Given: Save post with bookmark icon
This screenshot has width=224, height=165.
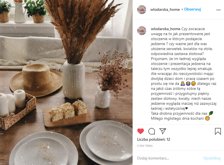Looking at the screenshot, I should (x=218, y=131).
